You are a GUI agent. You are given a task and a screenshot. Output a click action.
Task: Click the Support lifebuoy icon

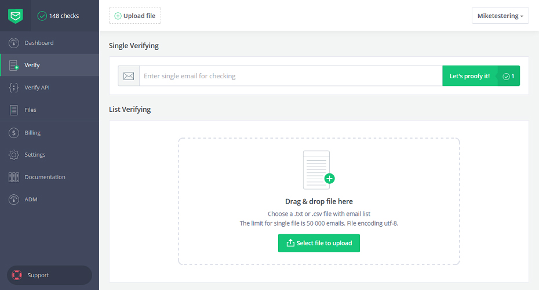tap(17, 275)
